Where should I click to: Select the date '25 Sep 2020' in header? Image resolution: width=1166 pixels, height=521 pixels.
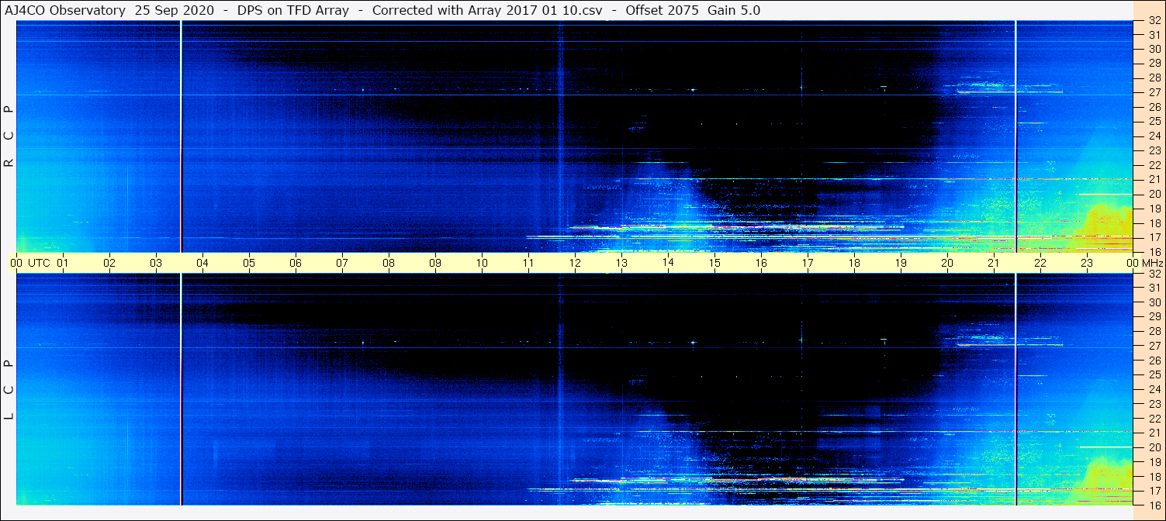(x=176, y=10)
